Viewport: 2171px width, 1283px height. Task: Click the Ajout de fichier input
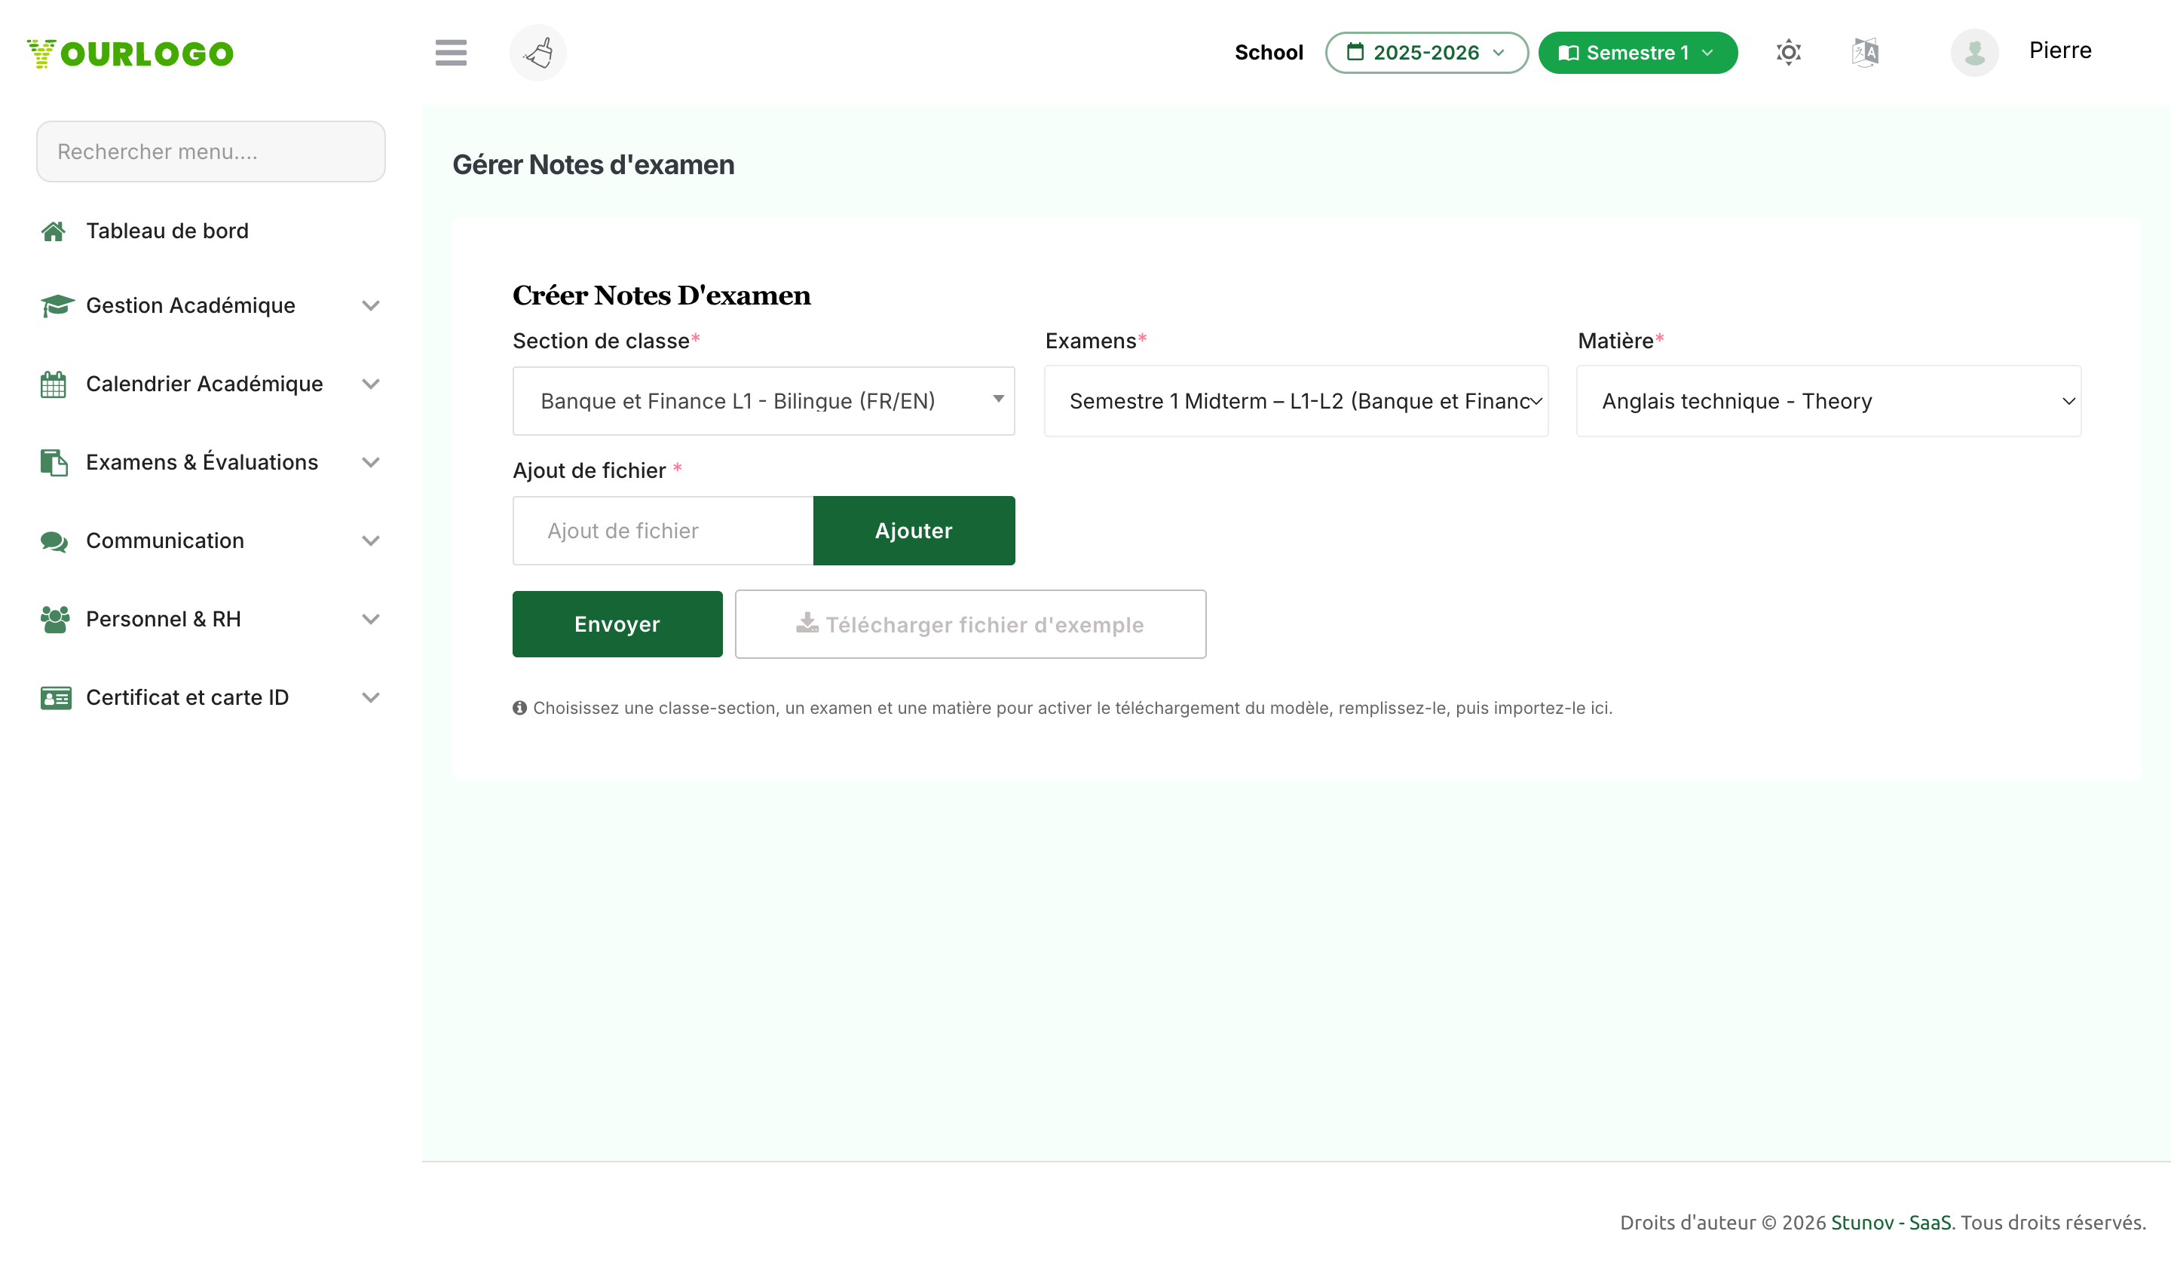point(663,531)
